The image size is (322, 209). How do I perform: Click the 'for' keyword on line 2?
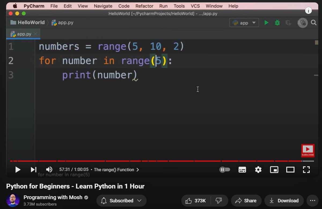click(x=47, y=61)
